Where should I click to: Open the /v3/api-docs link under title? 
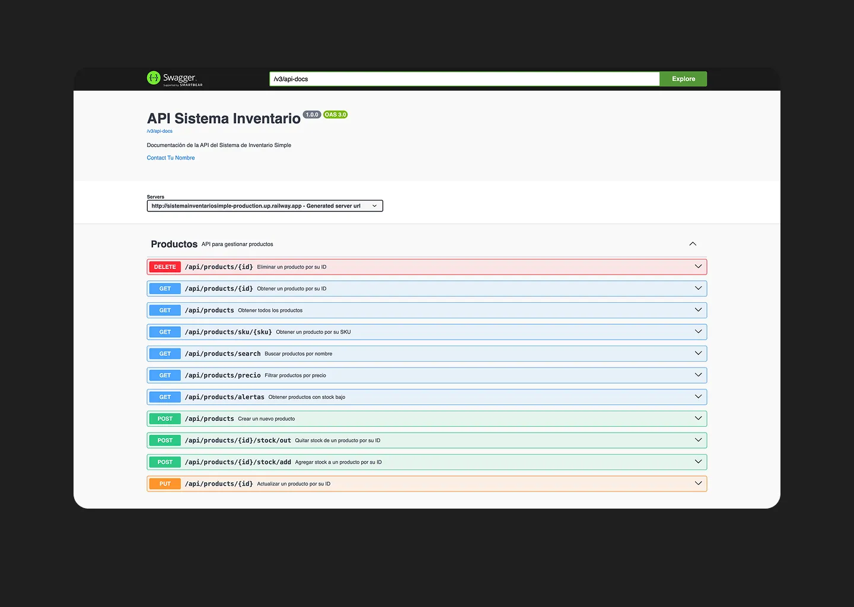160,131
